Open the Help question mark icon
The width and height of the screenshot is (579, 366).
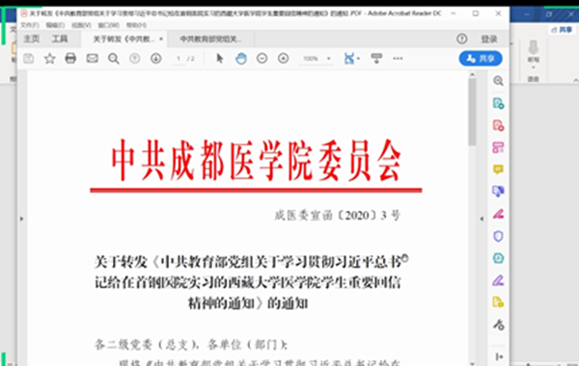(461, 39)
